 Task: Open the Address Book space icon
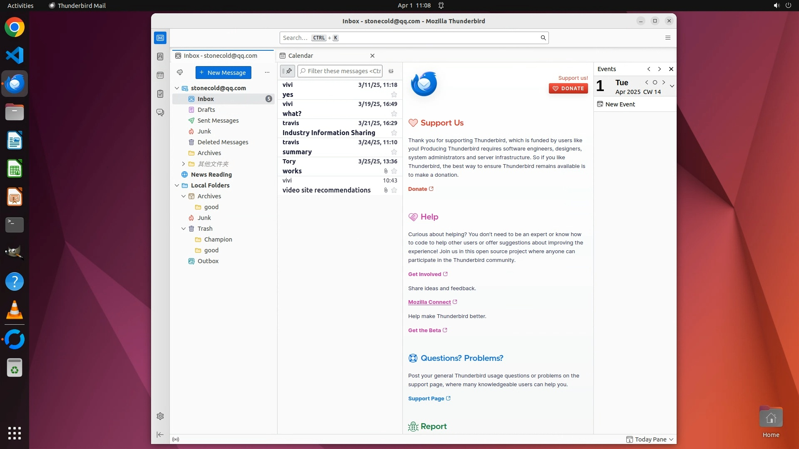tap(160, 57)
